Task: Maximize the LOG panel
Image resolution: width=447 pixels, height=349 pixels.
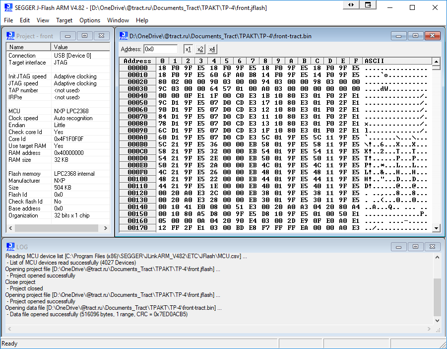Action: click(416, 247)
